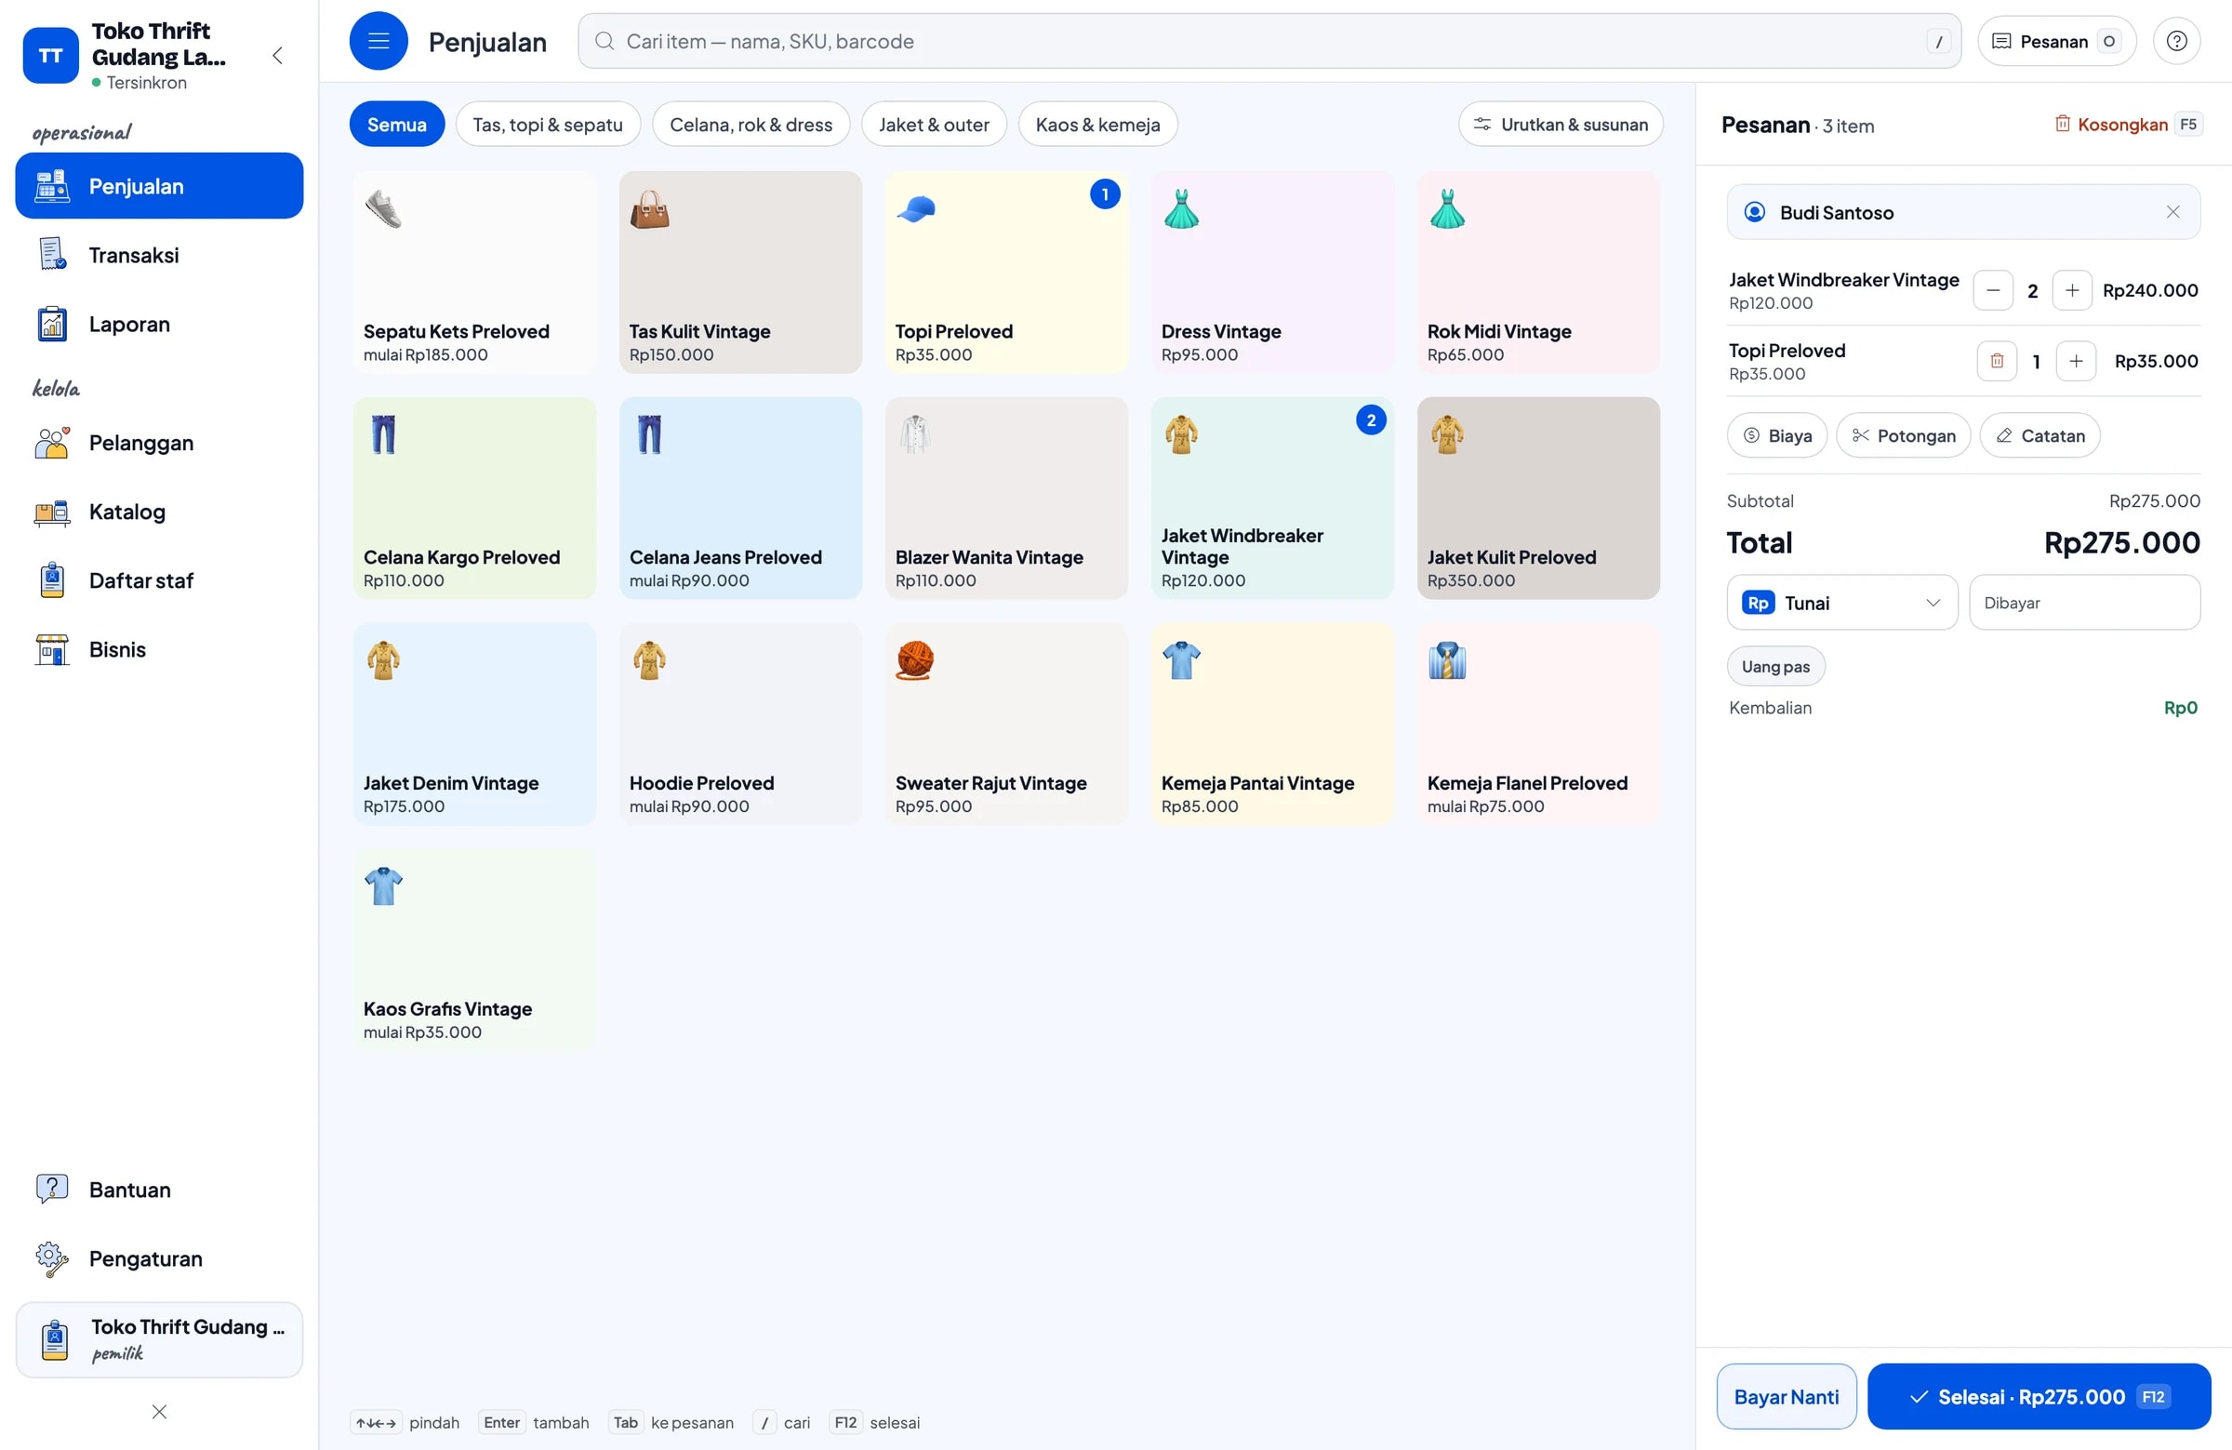
Task: Click the Uang pas button
Action: [1775, 666]
